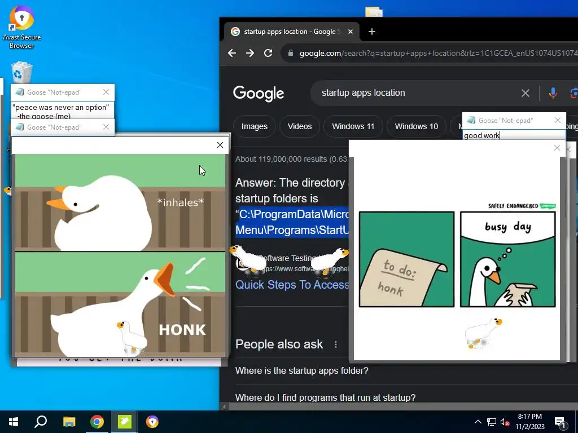
Task: Open Avast browser from taskbar
Action: pos(152,422)
